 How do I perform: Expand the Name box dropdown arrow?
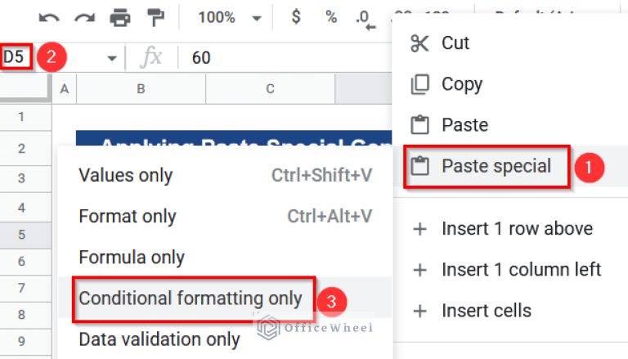click(x=112, y=58)
